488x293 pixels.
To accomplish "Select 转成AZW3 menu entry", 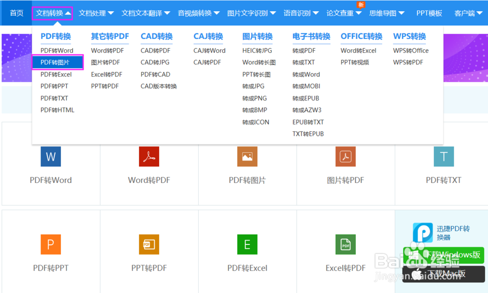I will pyautogui.click(x=307, y=110).
